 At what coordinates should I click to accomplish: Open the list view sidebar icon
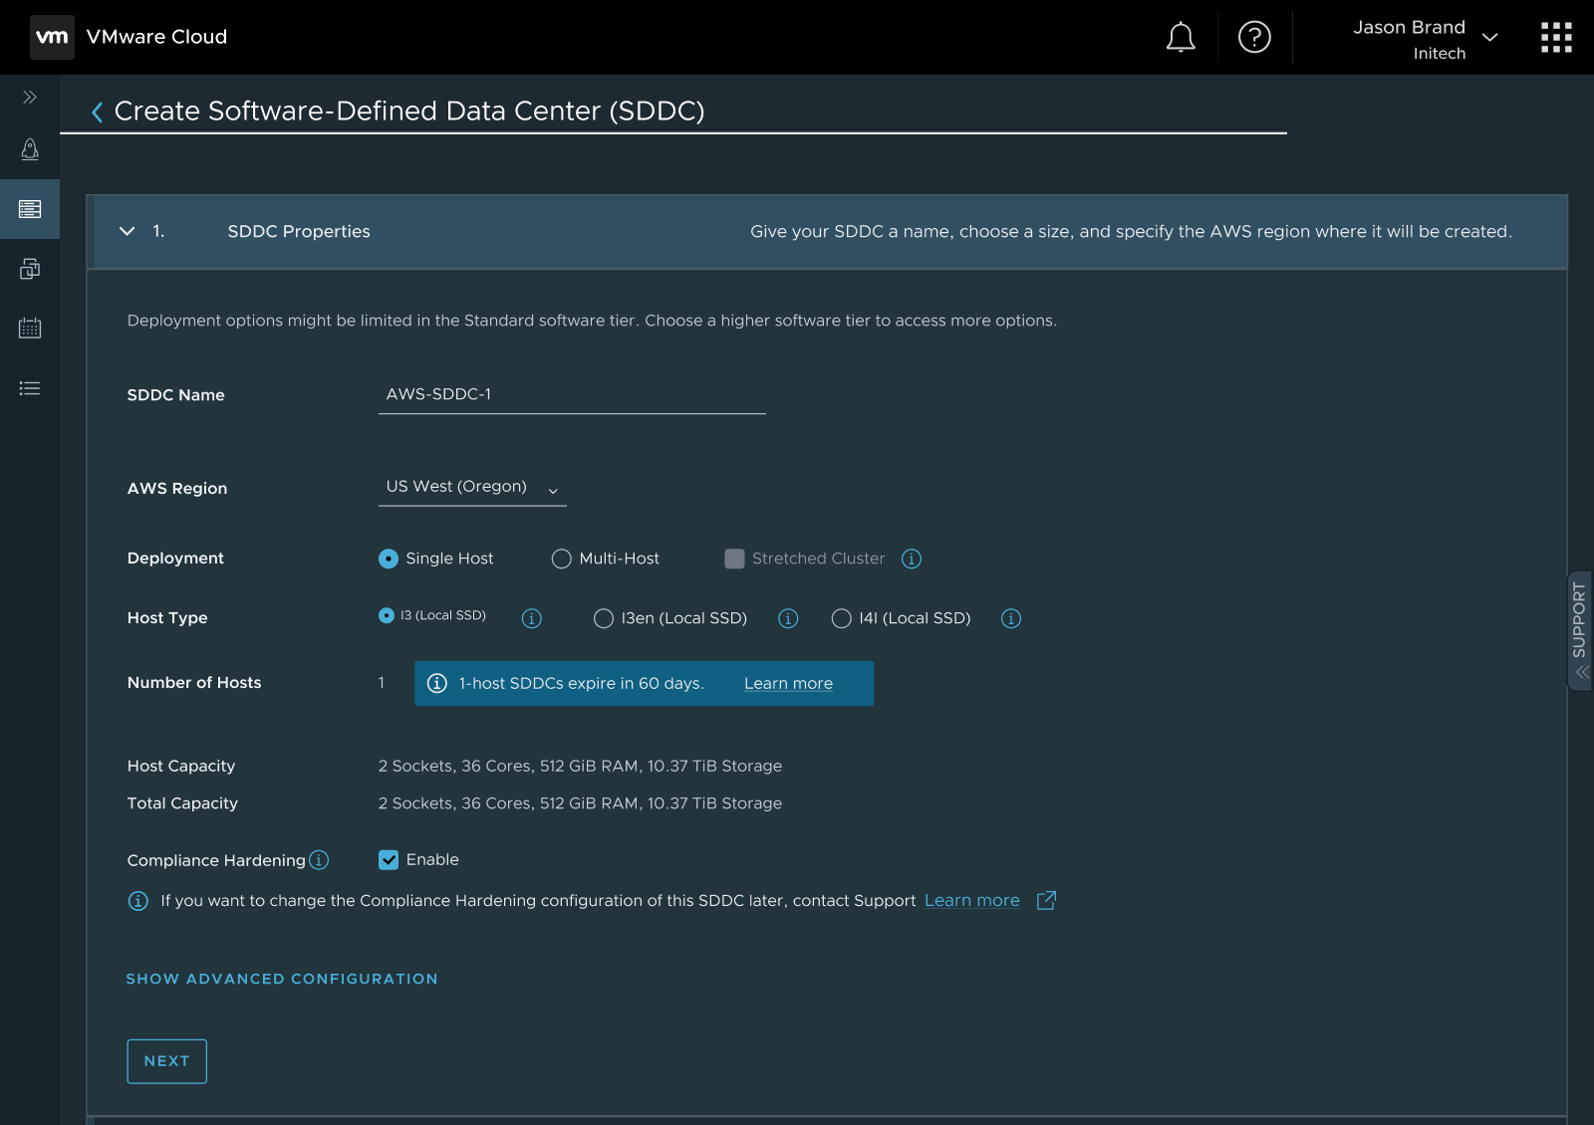click(x=30, y=388)
